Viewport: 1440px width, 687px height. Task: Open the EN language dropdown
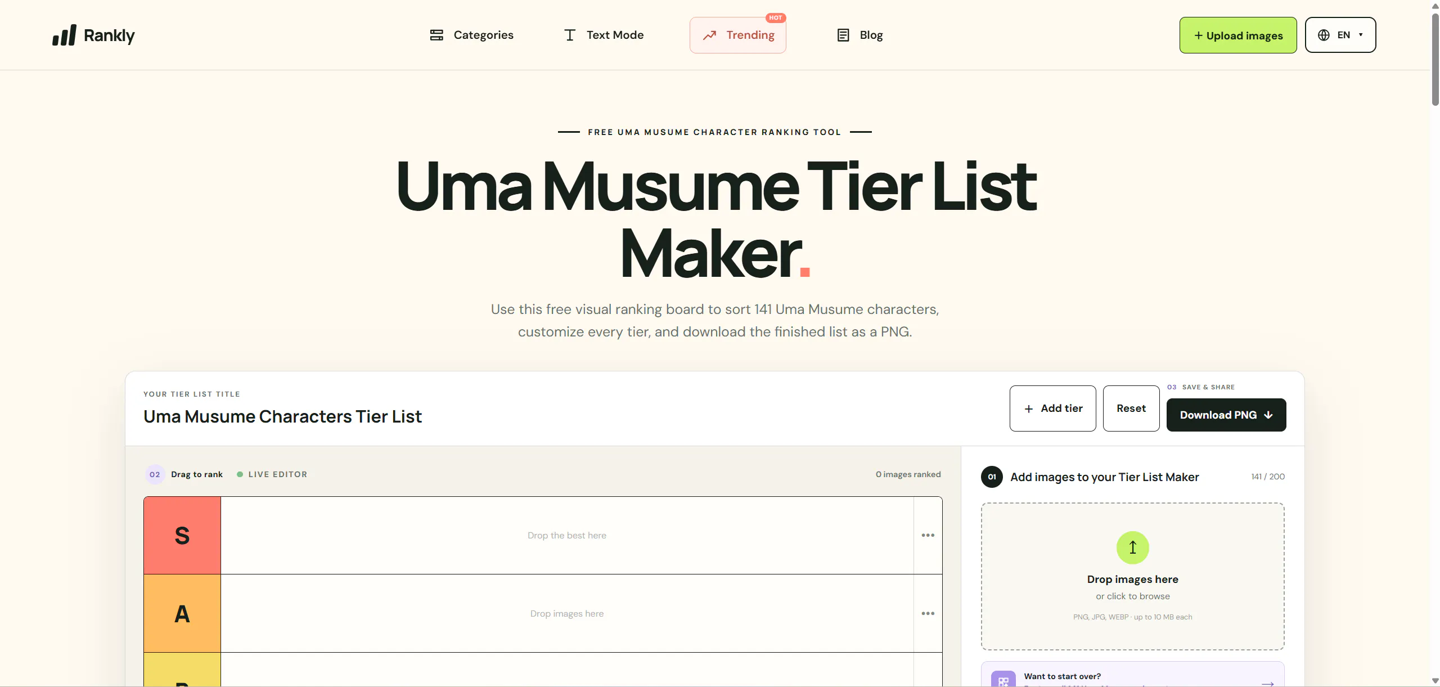click(1340, 35)
